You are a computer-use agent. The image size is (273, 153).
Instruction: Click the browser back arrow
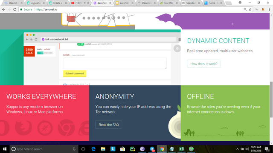(x=4, y=9)
